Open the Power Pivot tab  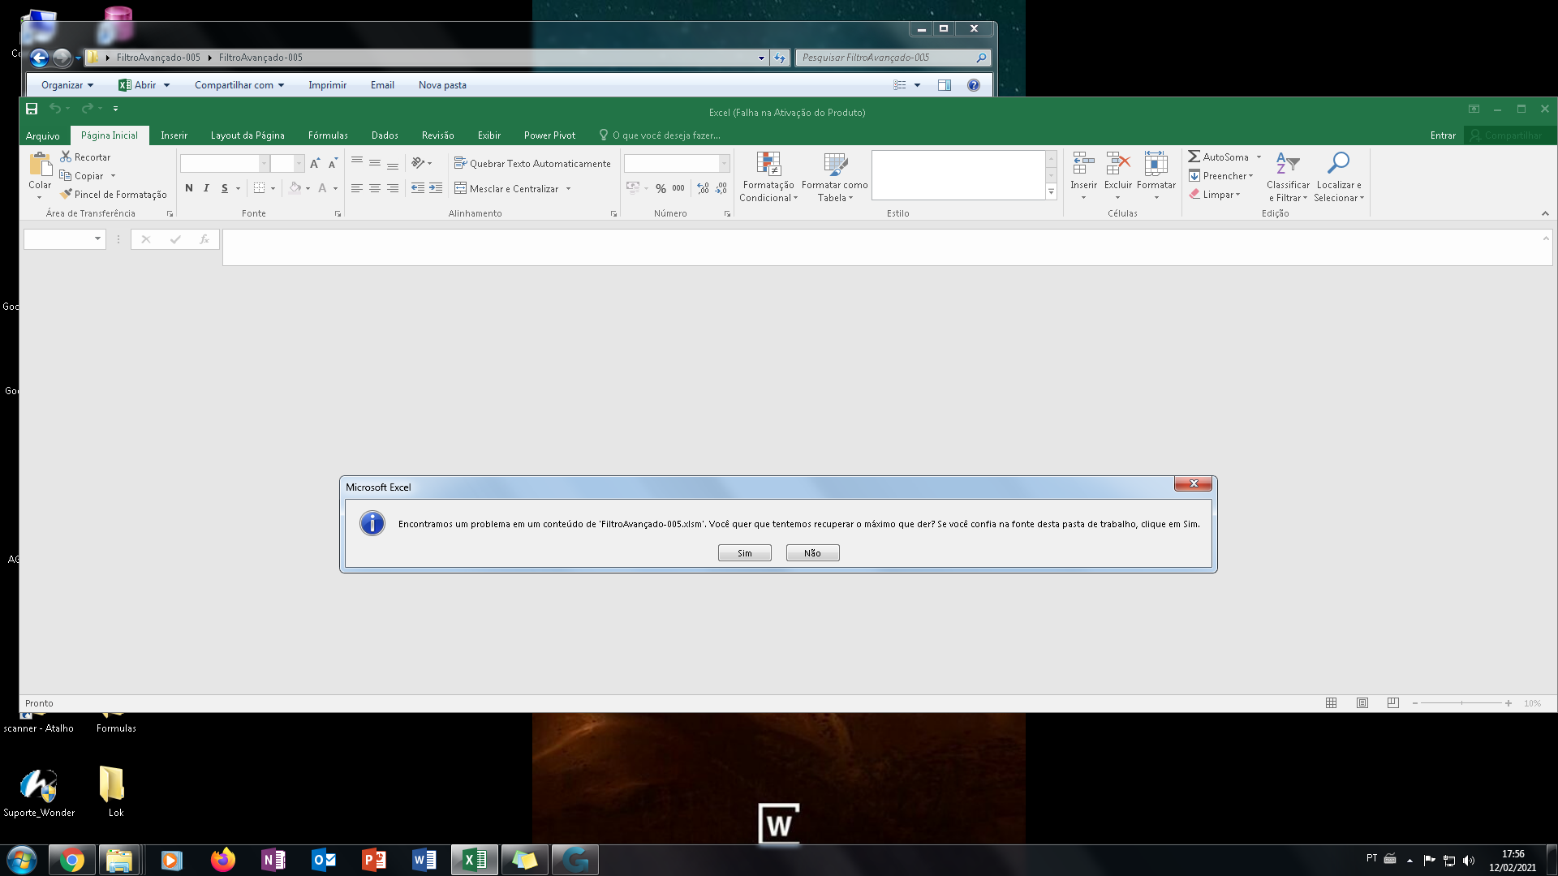(549, 135)
